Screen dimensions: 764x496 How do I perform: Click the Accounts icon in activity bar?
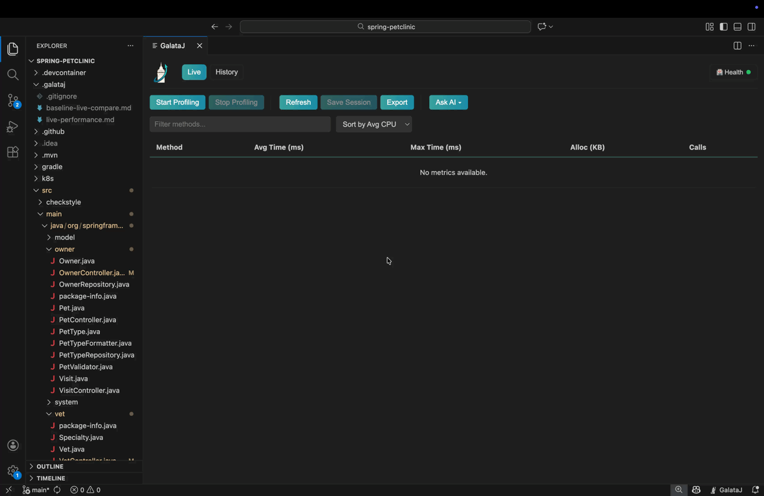(x=13, y=445)
